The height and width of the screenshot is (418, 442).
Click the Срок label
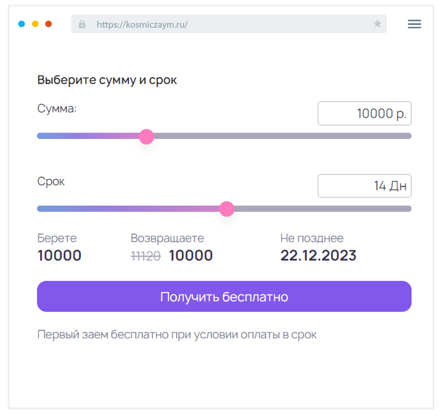51,182
